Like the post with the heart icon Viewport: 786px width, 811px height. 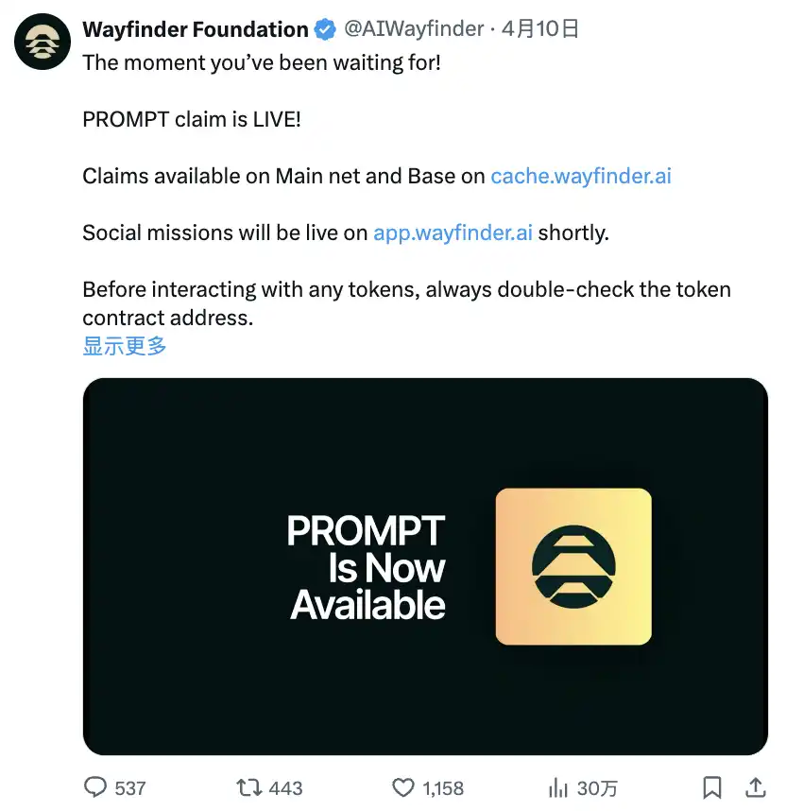pyautogui.click(x=403, y=787)
